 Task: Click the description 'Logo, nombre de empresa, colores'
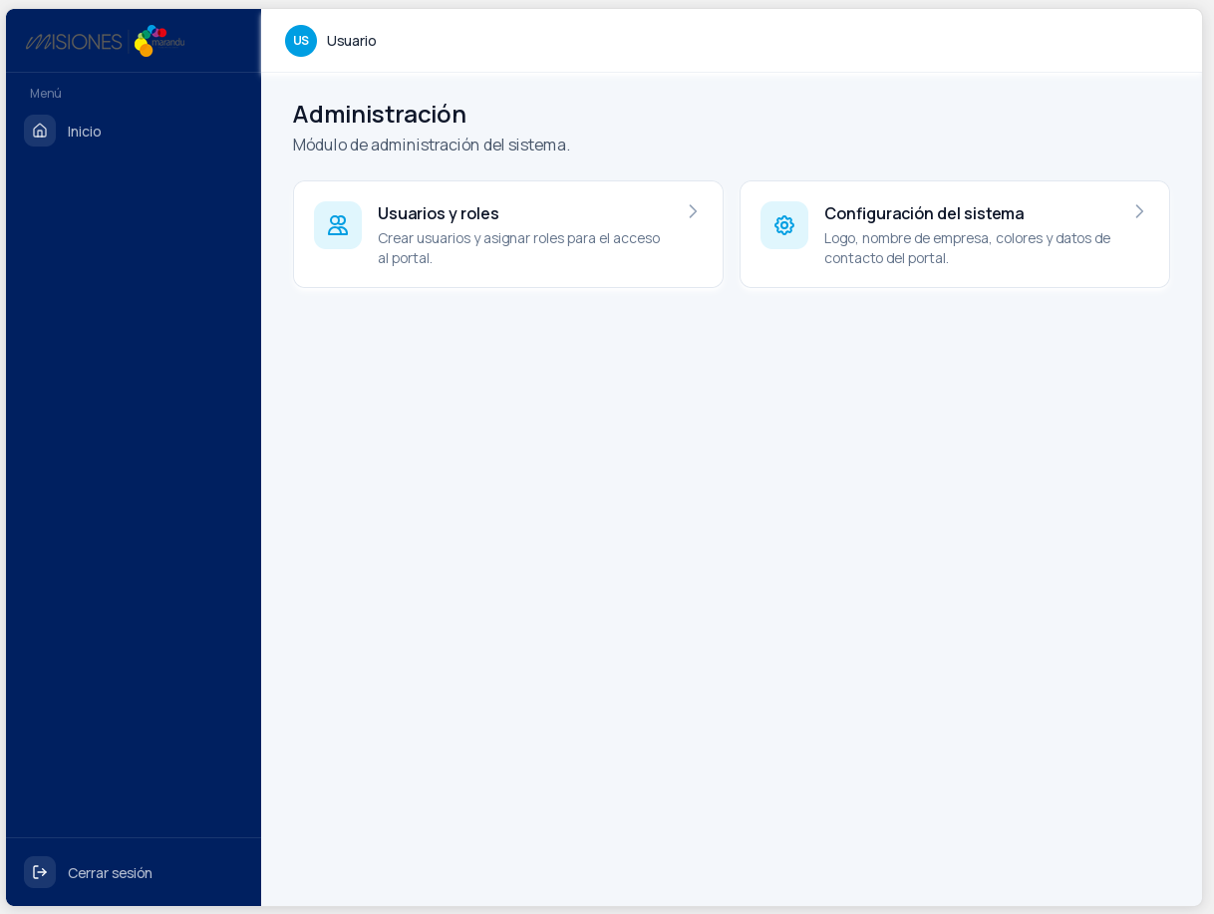pos(937,238)
